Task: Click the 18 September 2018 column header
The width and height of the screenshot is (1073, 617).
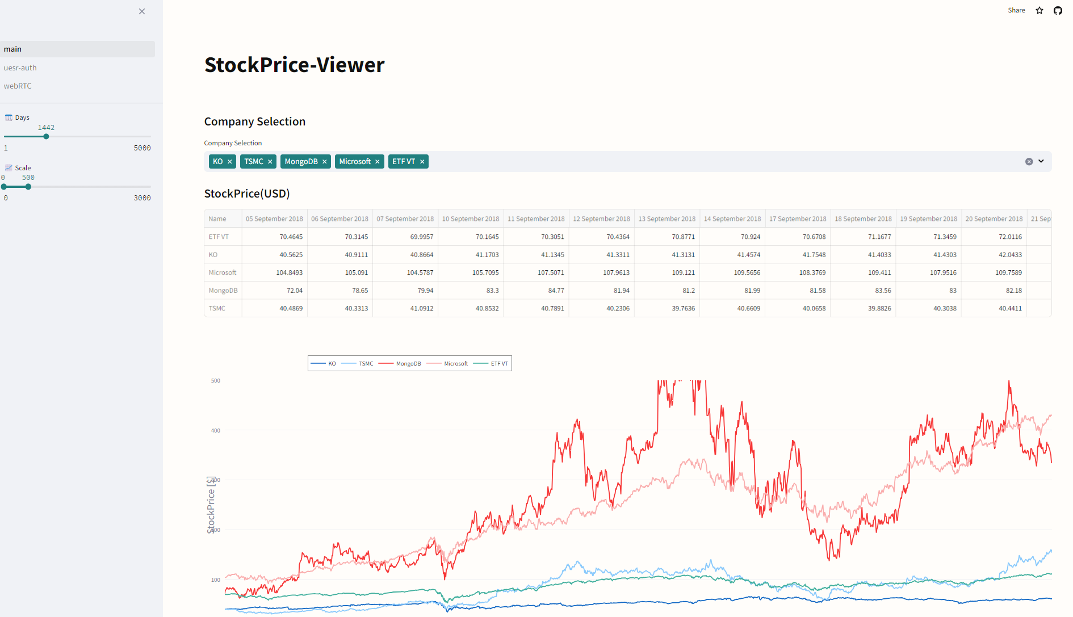Action: coord(863,219)
